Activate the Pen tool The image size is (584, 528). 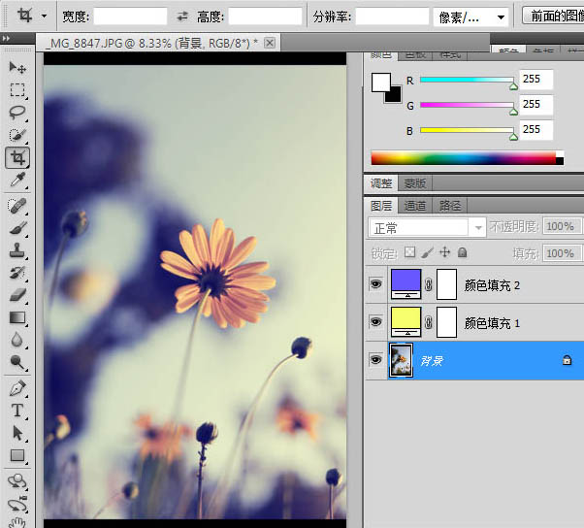click(17, 387)
